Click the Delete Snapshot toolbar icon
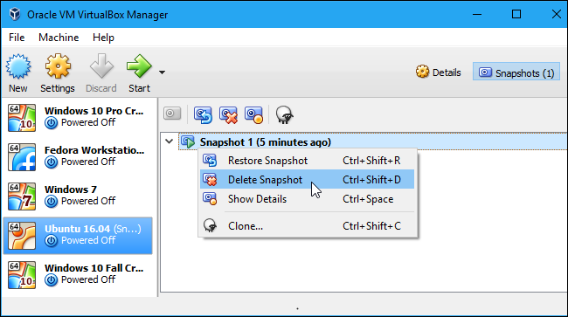568x317 pixels. (229, 114)
